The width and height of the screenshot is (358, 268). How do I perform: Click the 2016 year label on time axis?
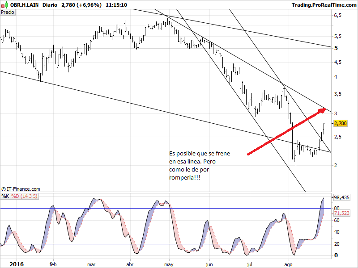[16, 264]
